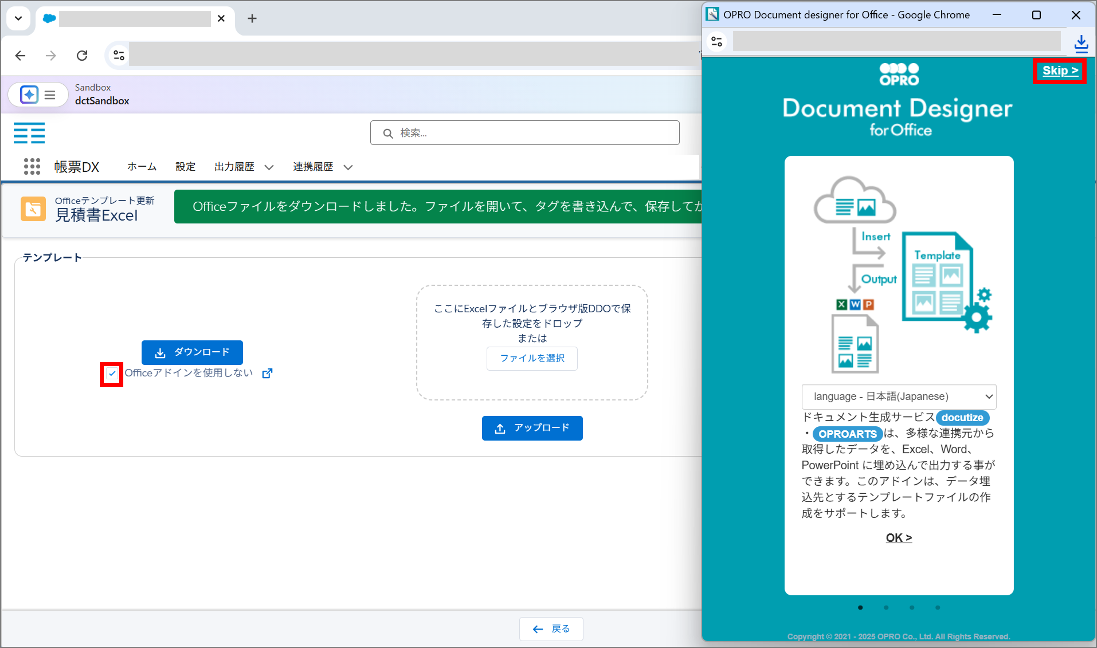This screenshot has height=648, width=1097.
Task: Uncheck Officeアドインを使用しない
Action: point(112,374)
